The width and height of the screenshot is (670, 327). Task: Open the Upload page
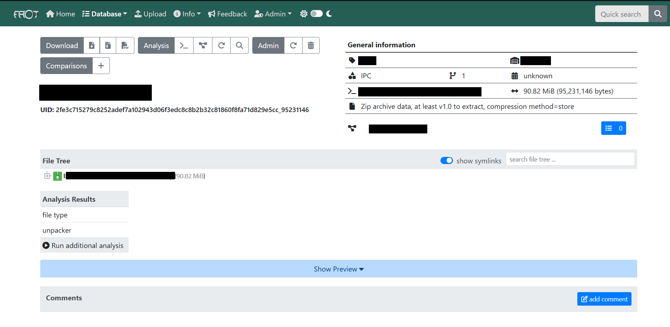pyautogui.click(x=150, y=14)
